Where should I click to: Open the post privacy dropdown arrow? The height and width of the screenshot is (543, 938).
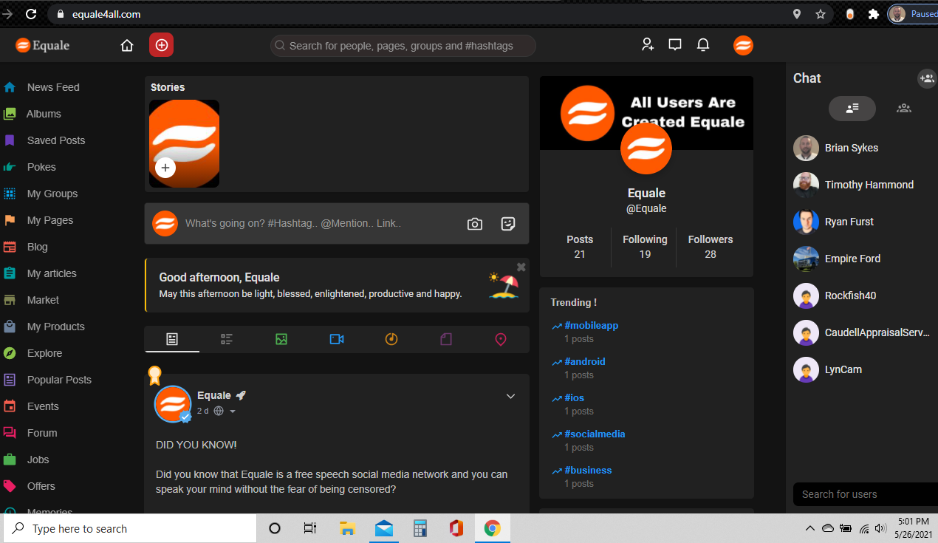[233, 411]
